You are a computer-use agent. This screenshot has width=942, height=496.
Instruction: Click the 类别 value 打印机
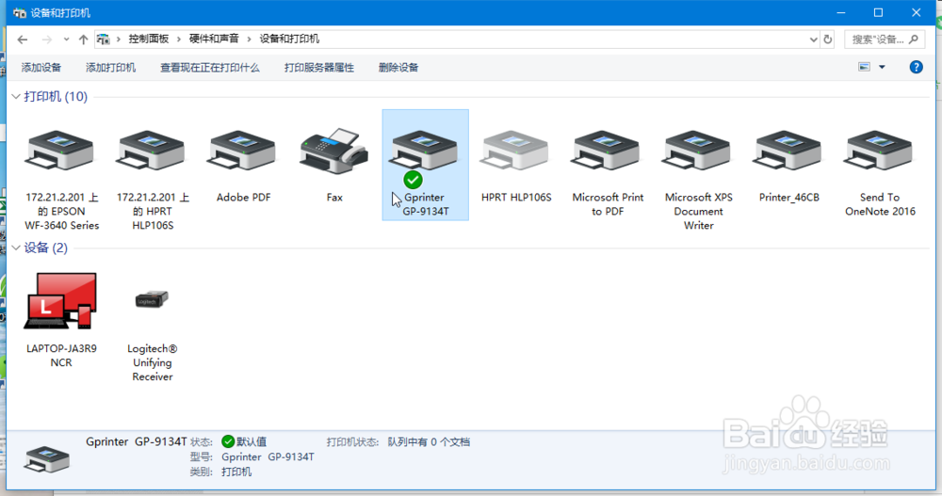tap(236, 472)
